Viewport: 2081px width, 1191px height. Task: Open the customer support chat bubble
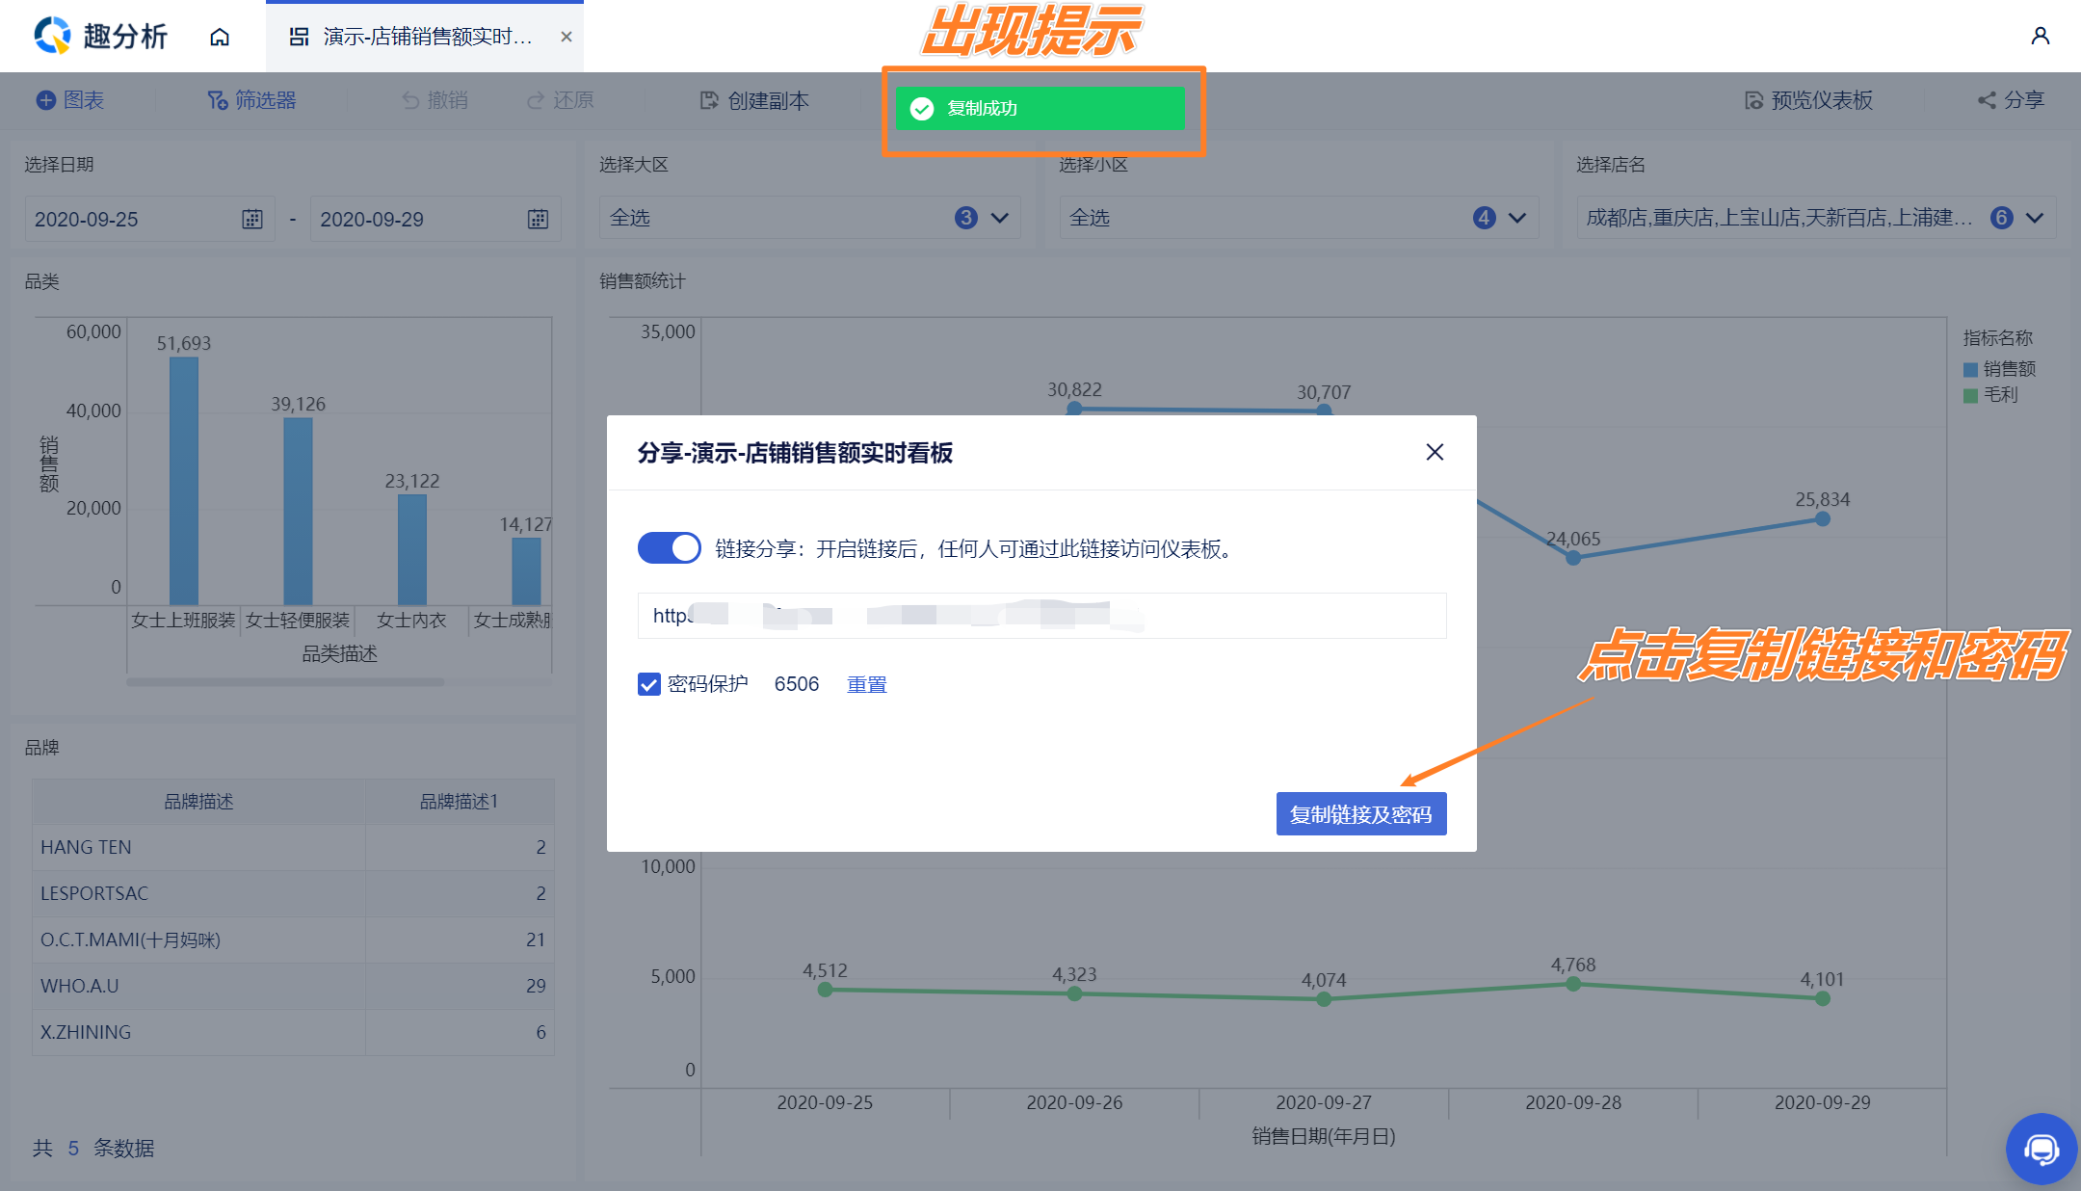coord(2041,1149)
